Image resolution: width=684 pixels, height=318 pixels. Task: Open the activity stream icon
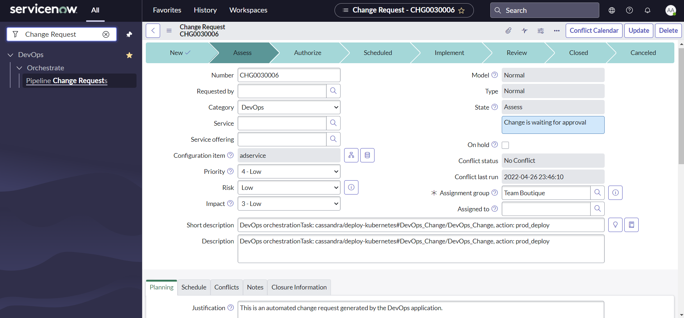[x=525, y=31]
